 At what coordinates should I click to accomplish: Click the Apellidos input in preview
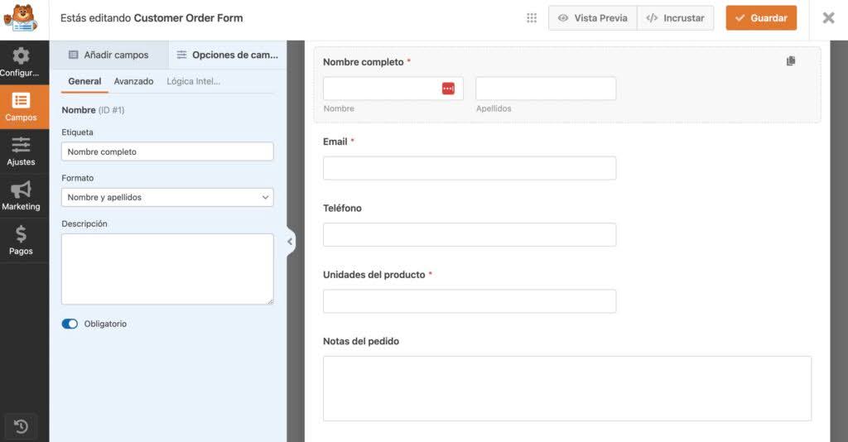coord(546,89)
